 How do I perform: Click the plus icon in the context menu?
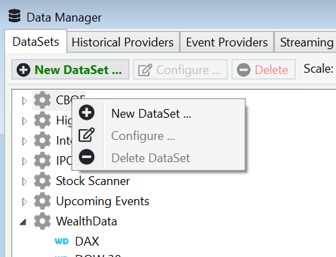pos(87,112)
